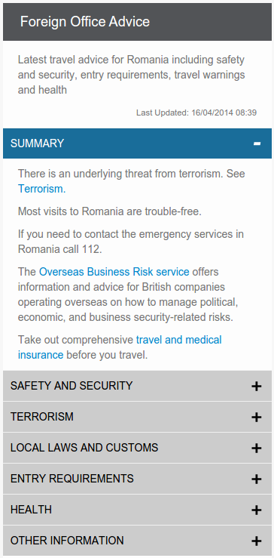Click the Last Updated timestamp text
The image size is (274, 558).
coord(196,113)
